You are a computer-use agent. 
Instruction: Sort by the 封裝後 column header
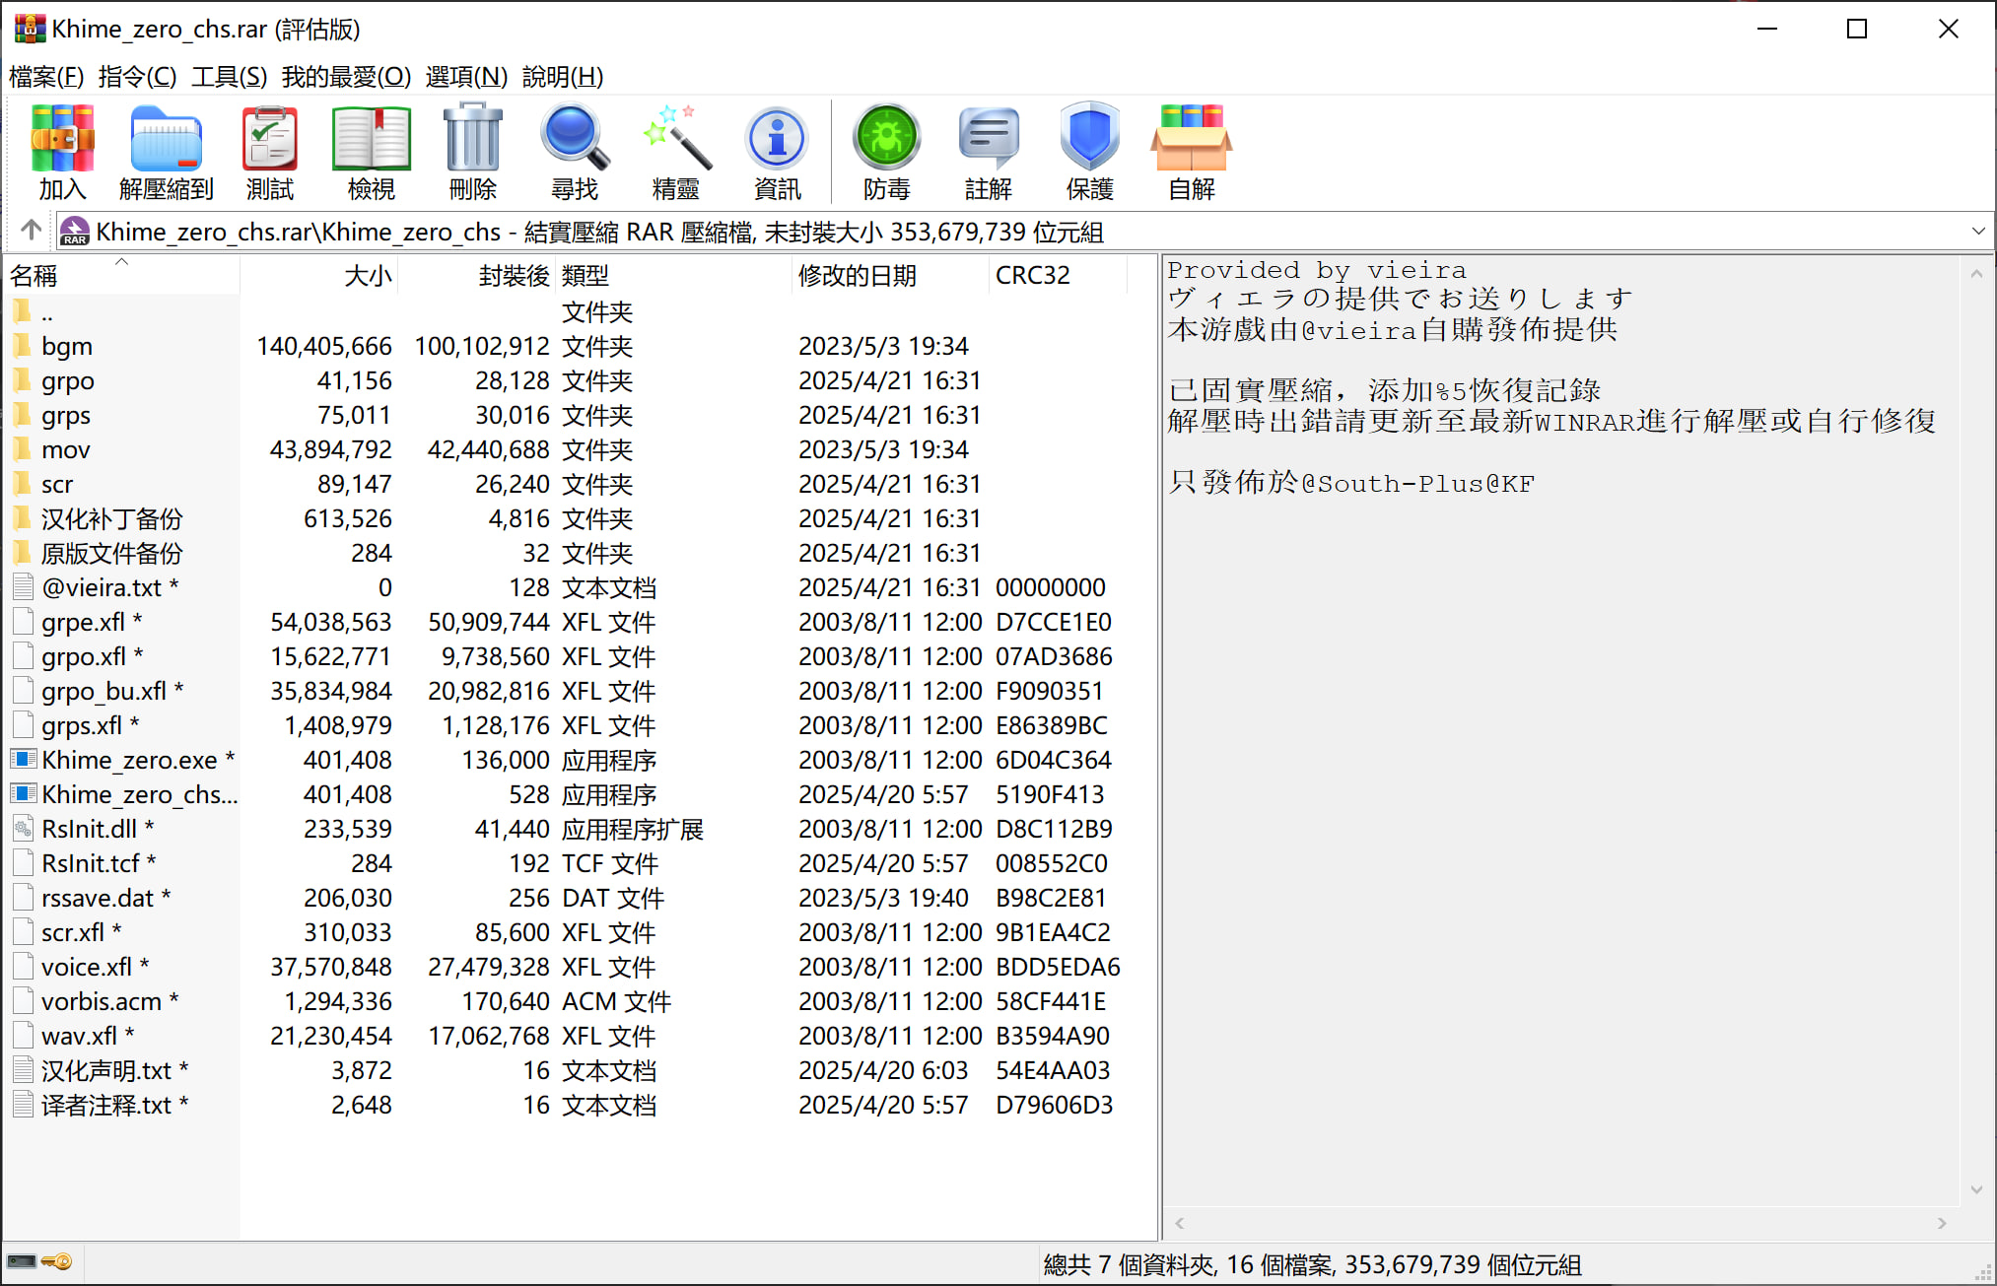click(x=477, y=275)
